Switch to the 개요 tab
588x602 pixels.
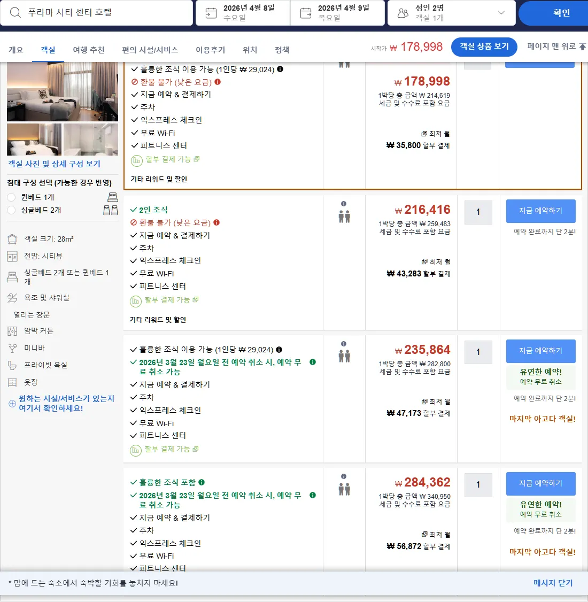tap(16, 50)
